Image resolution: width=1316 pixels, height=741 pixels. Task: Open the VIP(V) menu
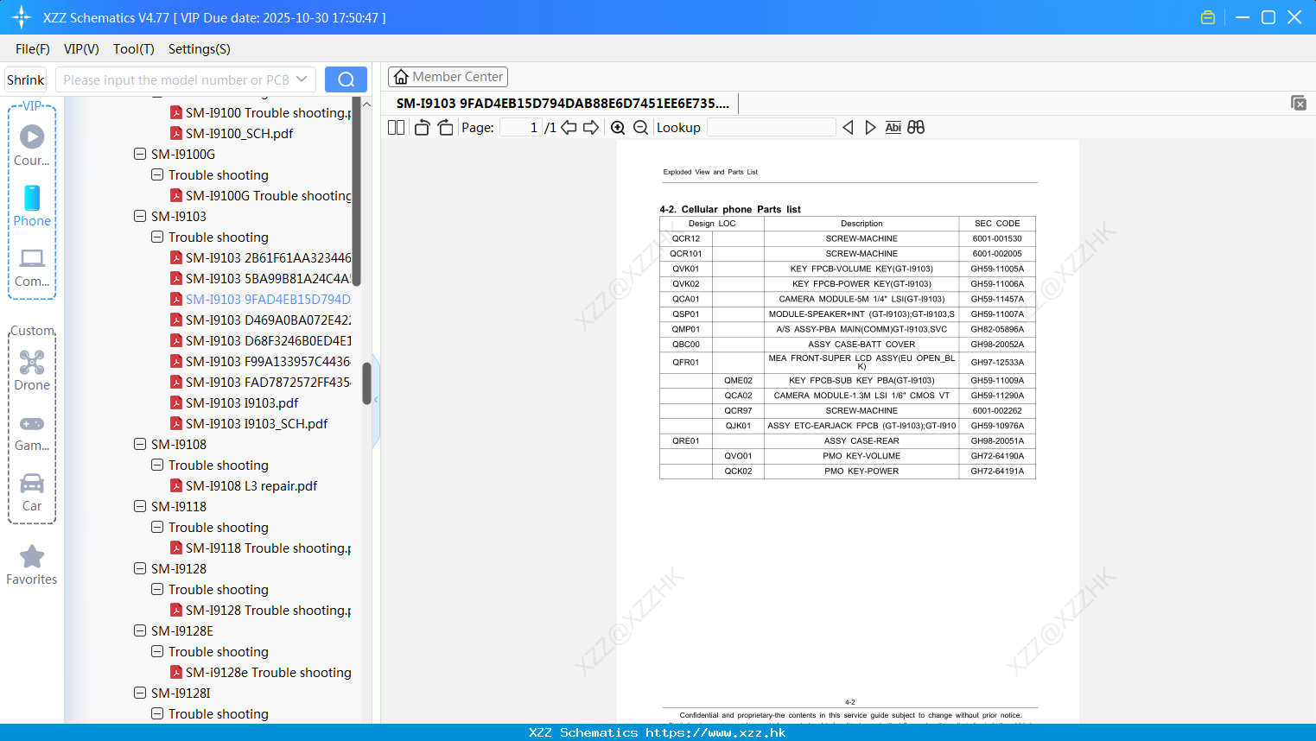coord(81,49)
